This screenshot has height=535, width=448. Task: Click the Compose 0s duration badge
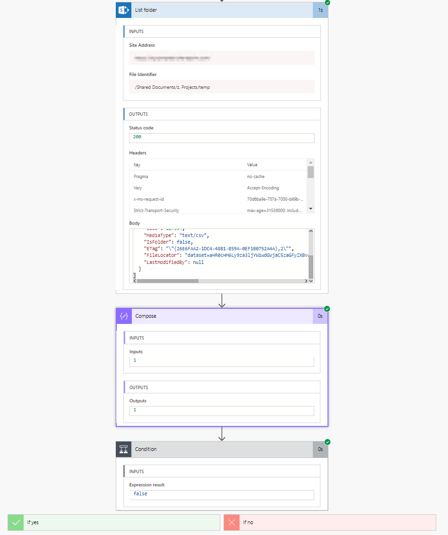(x=320, y=316)
